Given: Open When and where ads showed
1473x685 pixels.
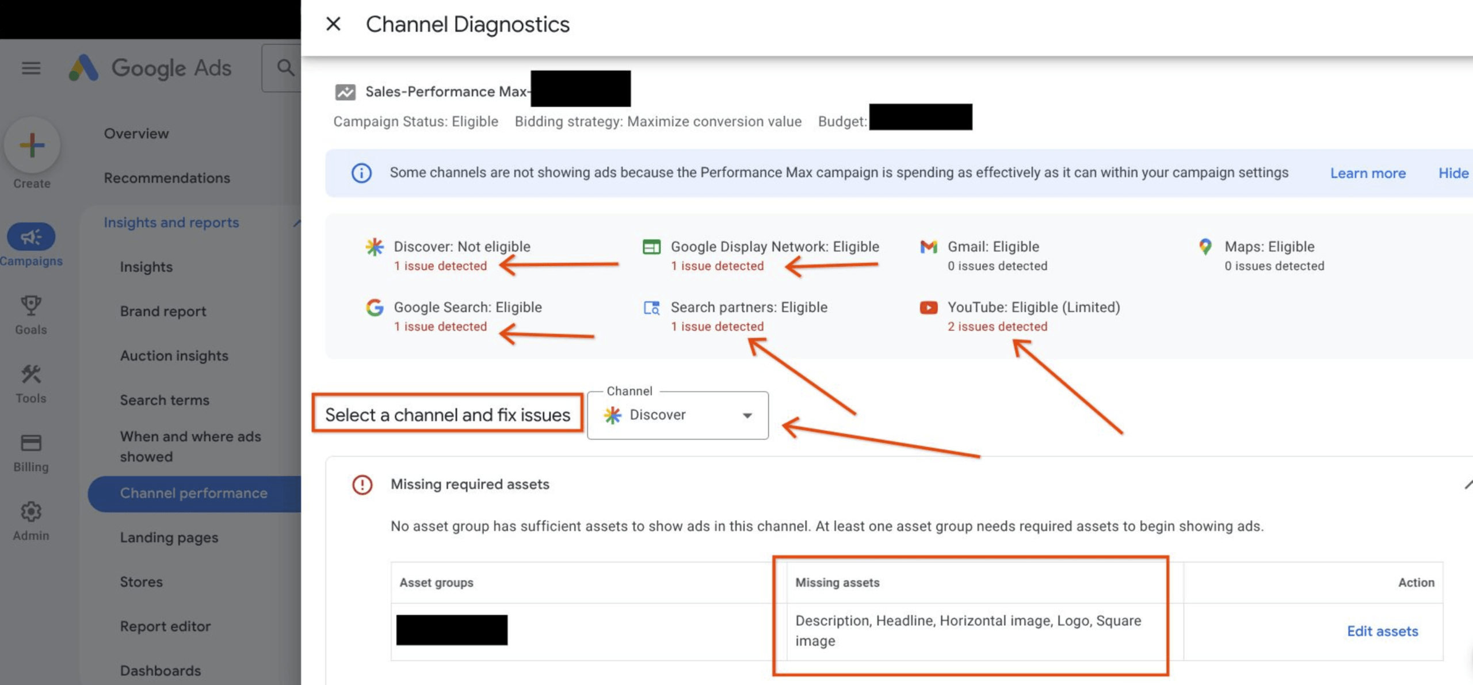Looking at the screenshot, I should (190, 446).
